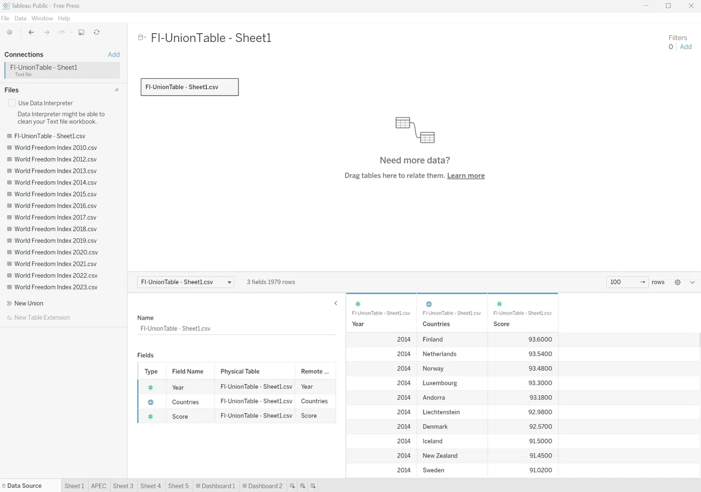Open Dashboard 2 tab
This screenshot has width=701, height=492.
[x=262, y=486]
